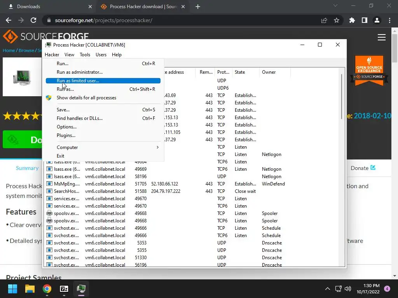The height and width of the screenshot is (298, 398).
Task: Click the address bar URL
Action: click(x=103, y=20)
